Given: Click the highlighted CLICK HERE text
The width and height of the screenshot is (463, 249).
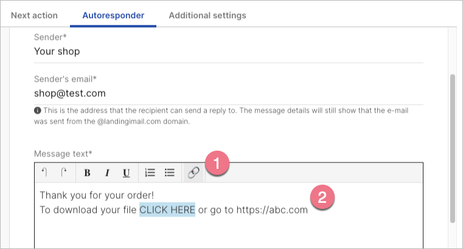Looking at the screenshot, I should click(167, 210).
